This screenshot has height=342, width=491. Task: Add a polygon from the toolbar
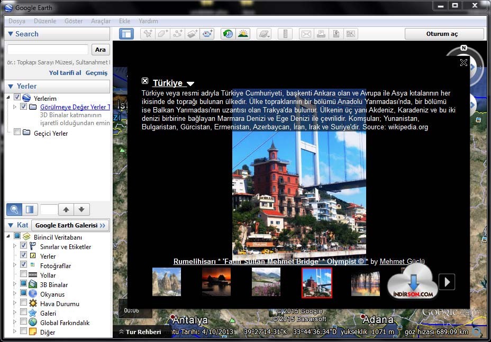point(162,34)
